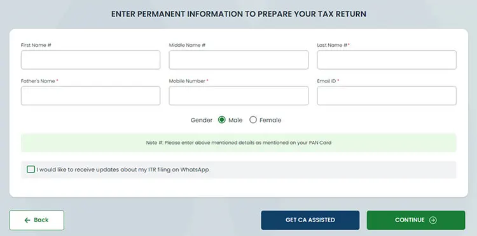Click the Email ID field label
This screenshot has width=477, height=236.
click(x=326, y=81)
